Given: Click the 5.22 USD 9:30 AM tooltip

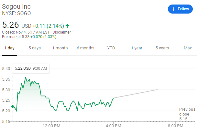Looking at the screenshot, I should 31,68.
